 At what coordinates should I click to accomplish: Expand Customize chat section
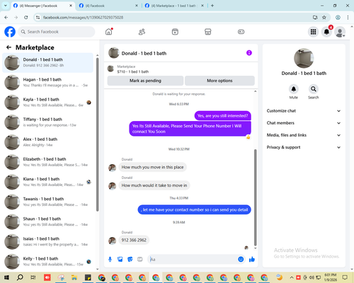(x=304, y=111)
